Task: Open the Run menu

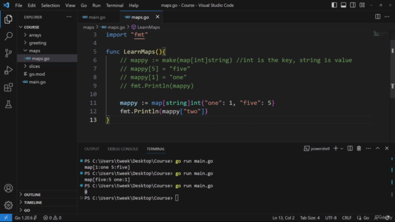Action: (96, 6)
